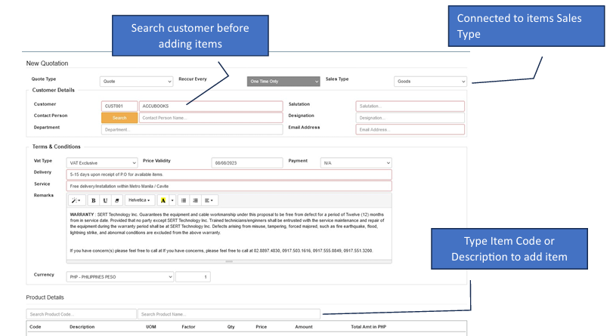Viewport: 613px width, 336px height.
Task: Open the Recur Every dropdown
Action: coord(283,82)
